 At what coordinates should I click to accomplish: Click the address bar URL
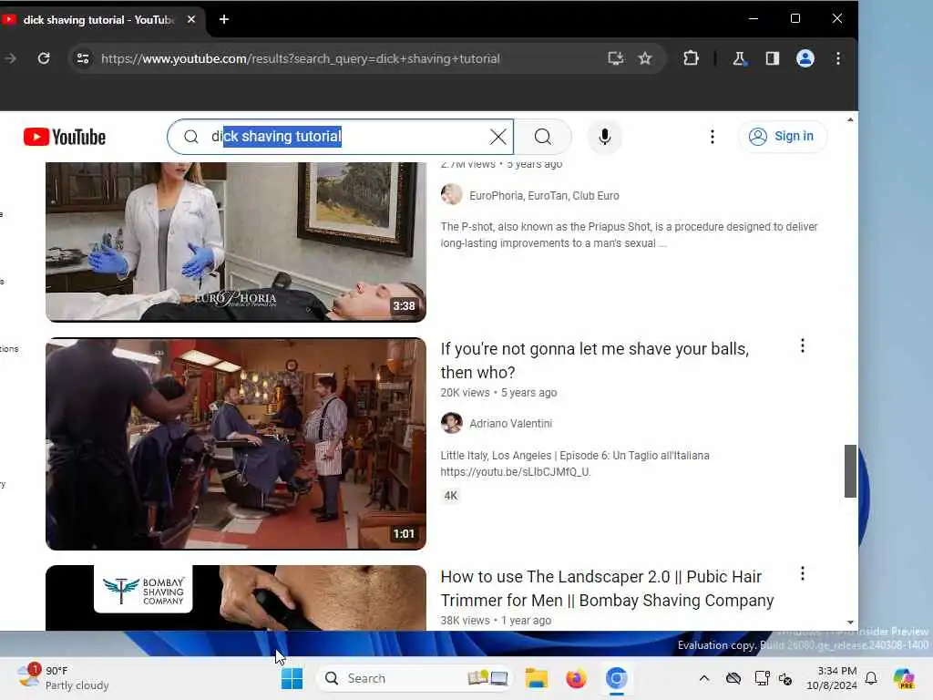click(x=301, y=58)
